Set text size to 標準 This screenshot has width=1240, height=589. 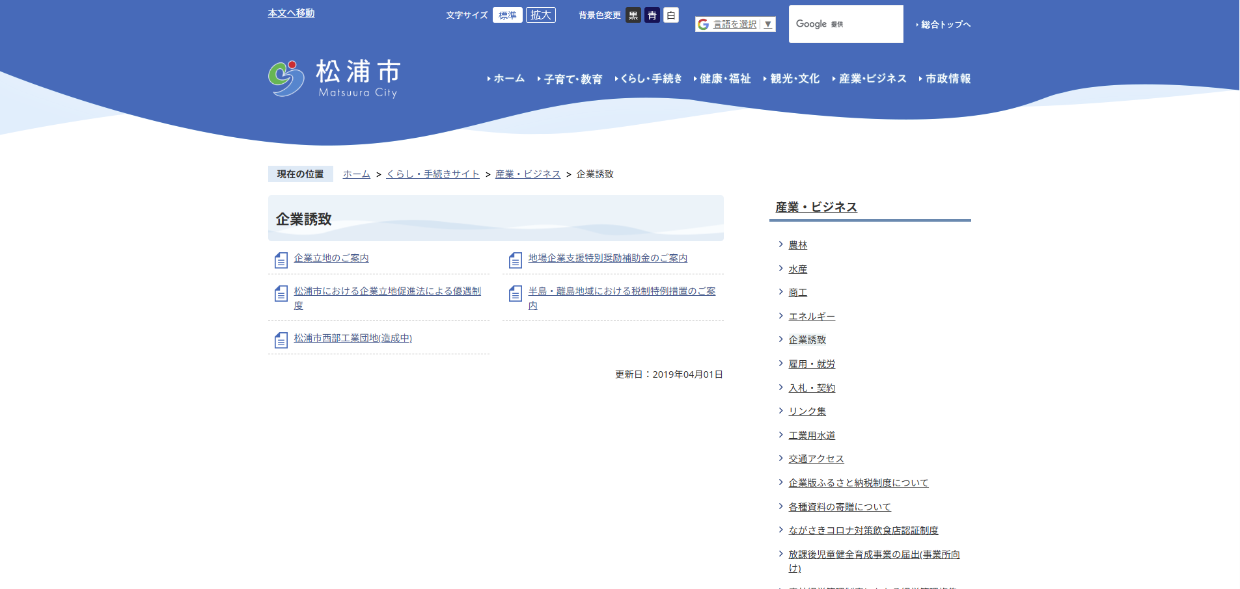point(508,15)
